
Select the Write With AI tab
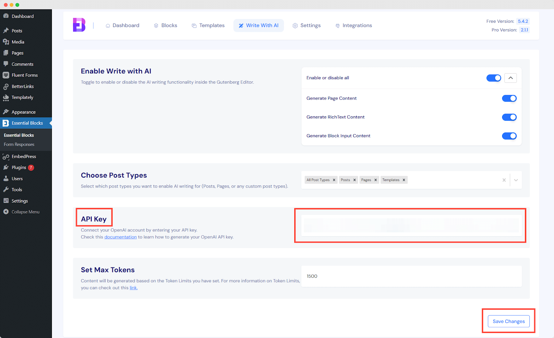click(x=259, y=25)
